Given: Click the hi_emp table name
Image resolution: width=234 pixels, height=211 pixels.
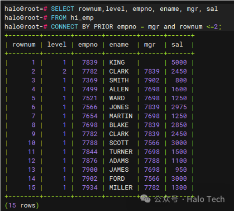Looking at the screenshot, I should click(82, 18).
